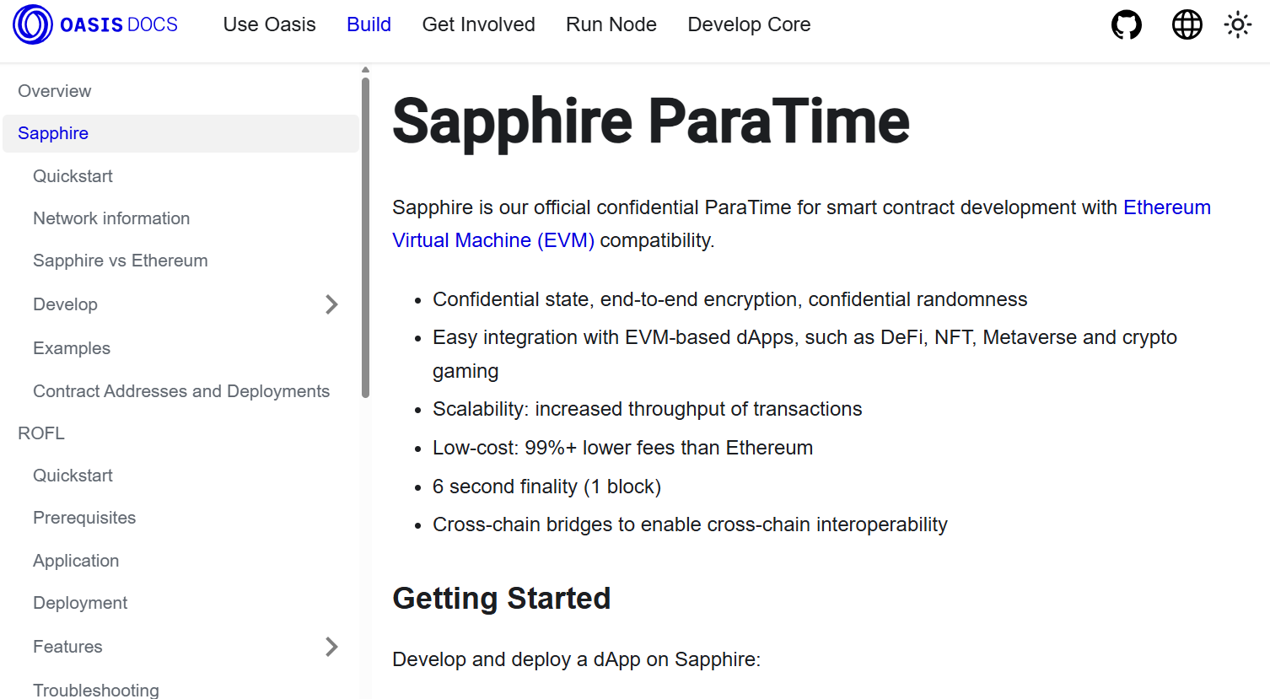Open the GitHub repository icon

(x=1127, y=24)
